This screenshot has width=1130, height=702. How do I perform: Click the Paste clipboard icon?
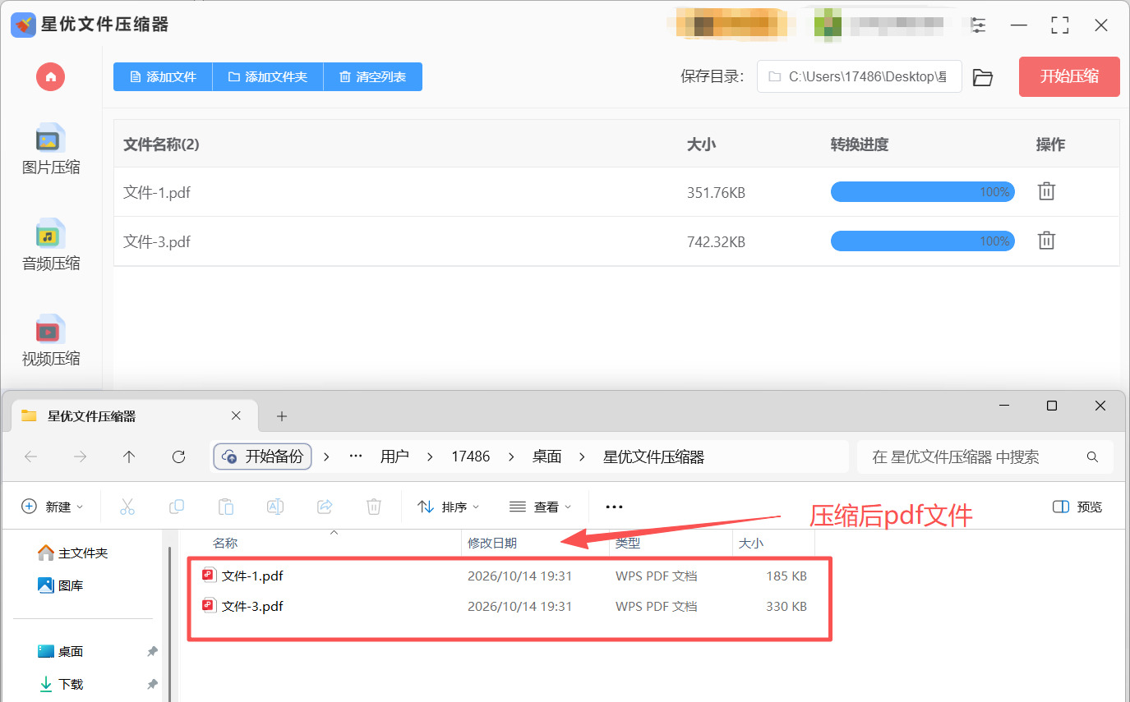[226, 507]
